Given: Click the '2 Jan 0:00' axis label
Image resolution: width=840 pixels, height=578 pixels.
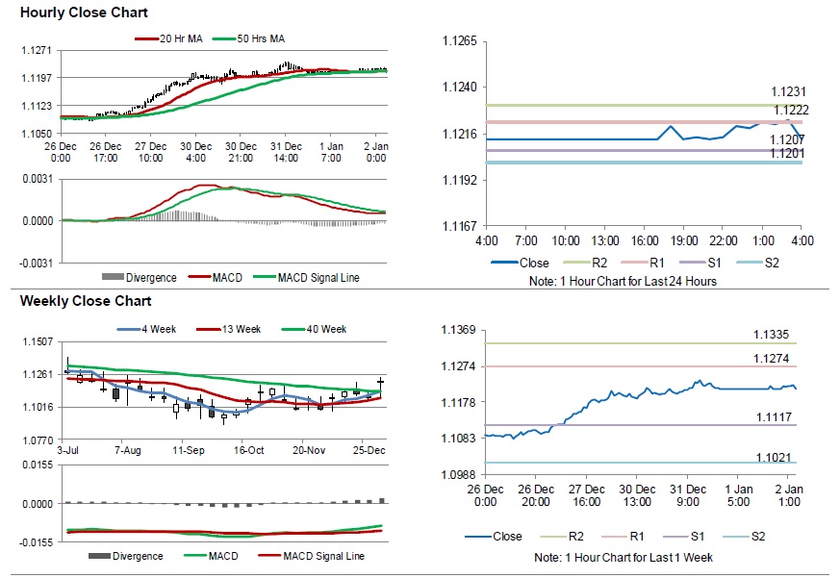Looking at the screenshot, I should pyautogui.click(x=376, y=152).
